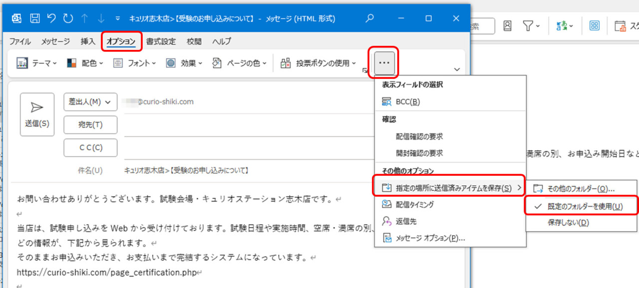This screenshot has width=639, height=288.
Task: Save the message with the floppy disk icon
Action: 34,18
